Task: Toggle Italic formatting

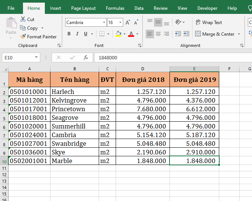Action: click(x=77, y=34)
